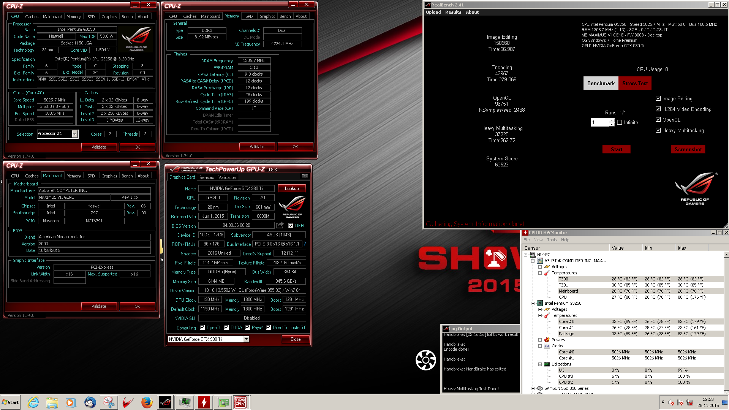This screenshot has height=410, width=729.
Task: Expand the Powers node in HWMonitor
Action: (540, 340)
